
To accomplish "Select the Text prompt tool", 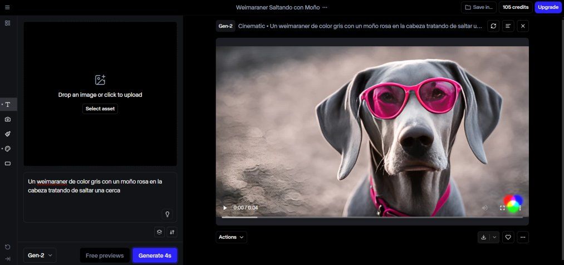I will 8,105.
